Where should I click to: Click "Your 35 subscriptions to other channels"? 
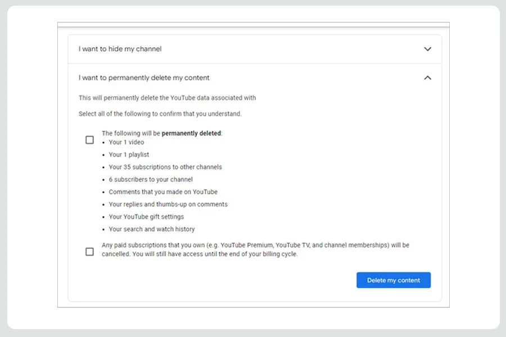[x=165, y=167]
